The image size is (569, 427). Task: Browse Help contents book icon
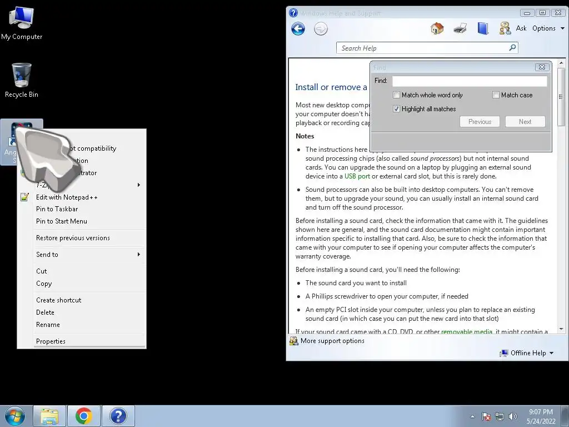[483, 28]
